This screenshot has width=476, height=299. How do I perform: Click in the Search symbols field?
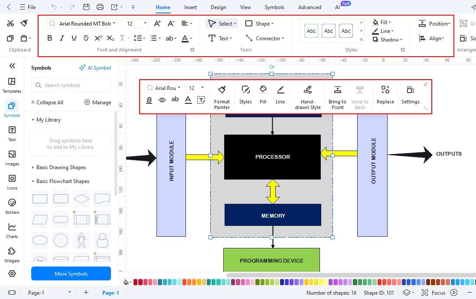pos(71,85)
